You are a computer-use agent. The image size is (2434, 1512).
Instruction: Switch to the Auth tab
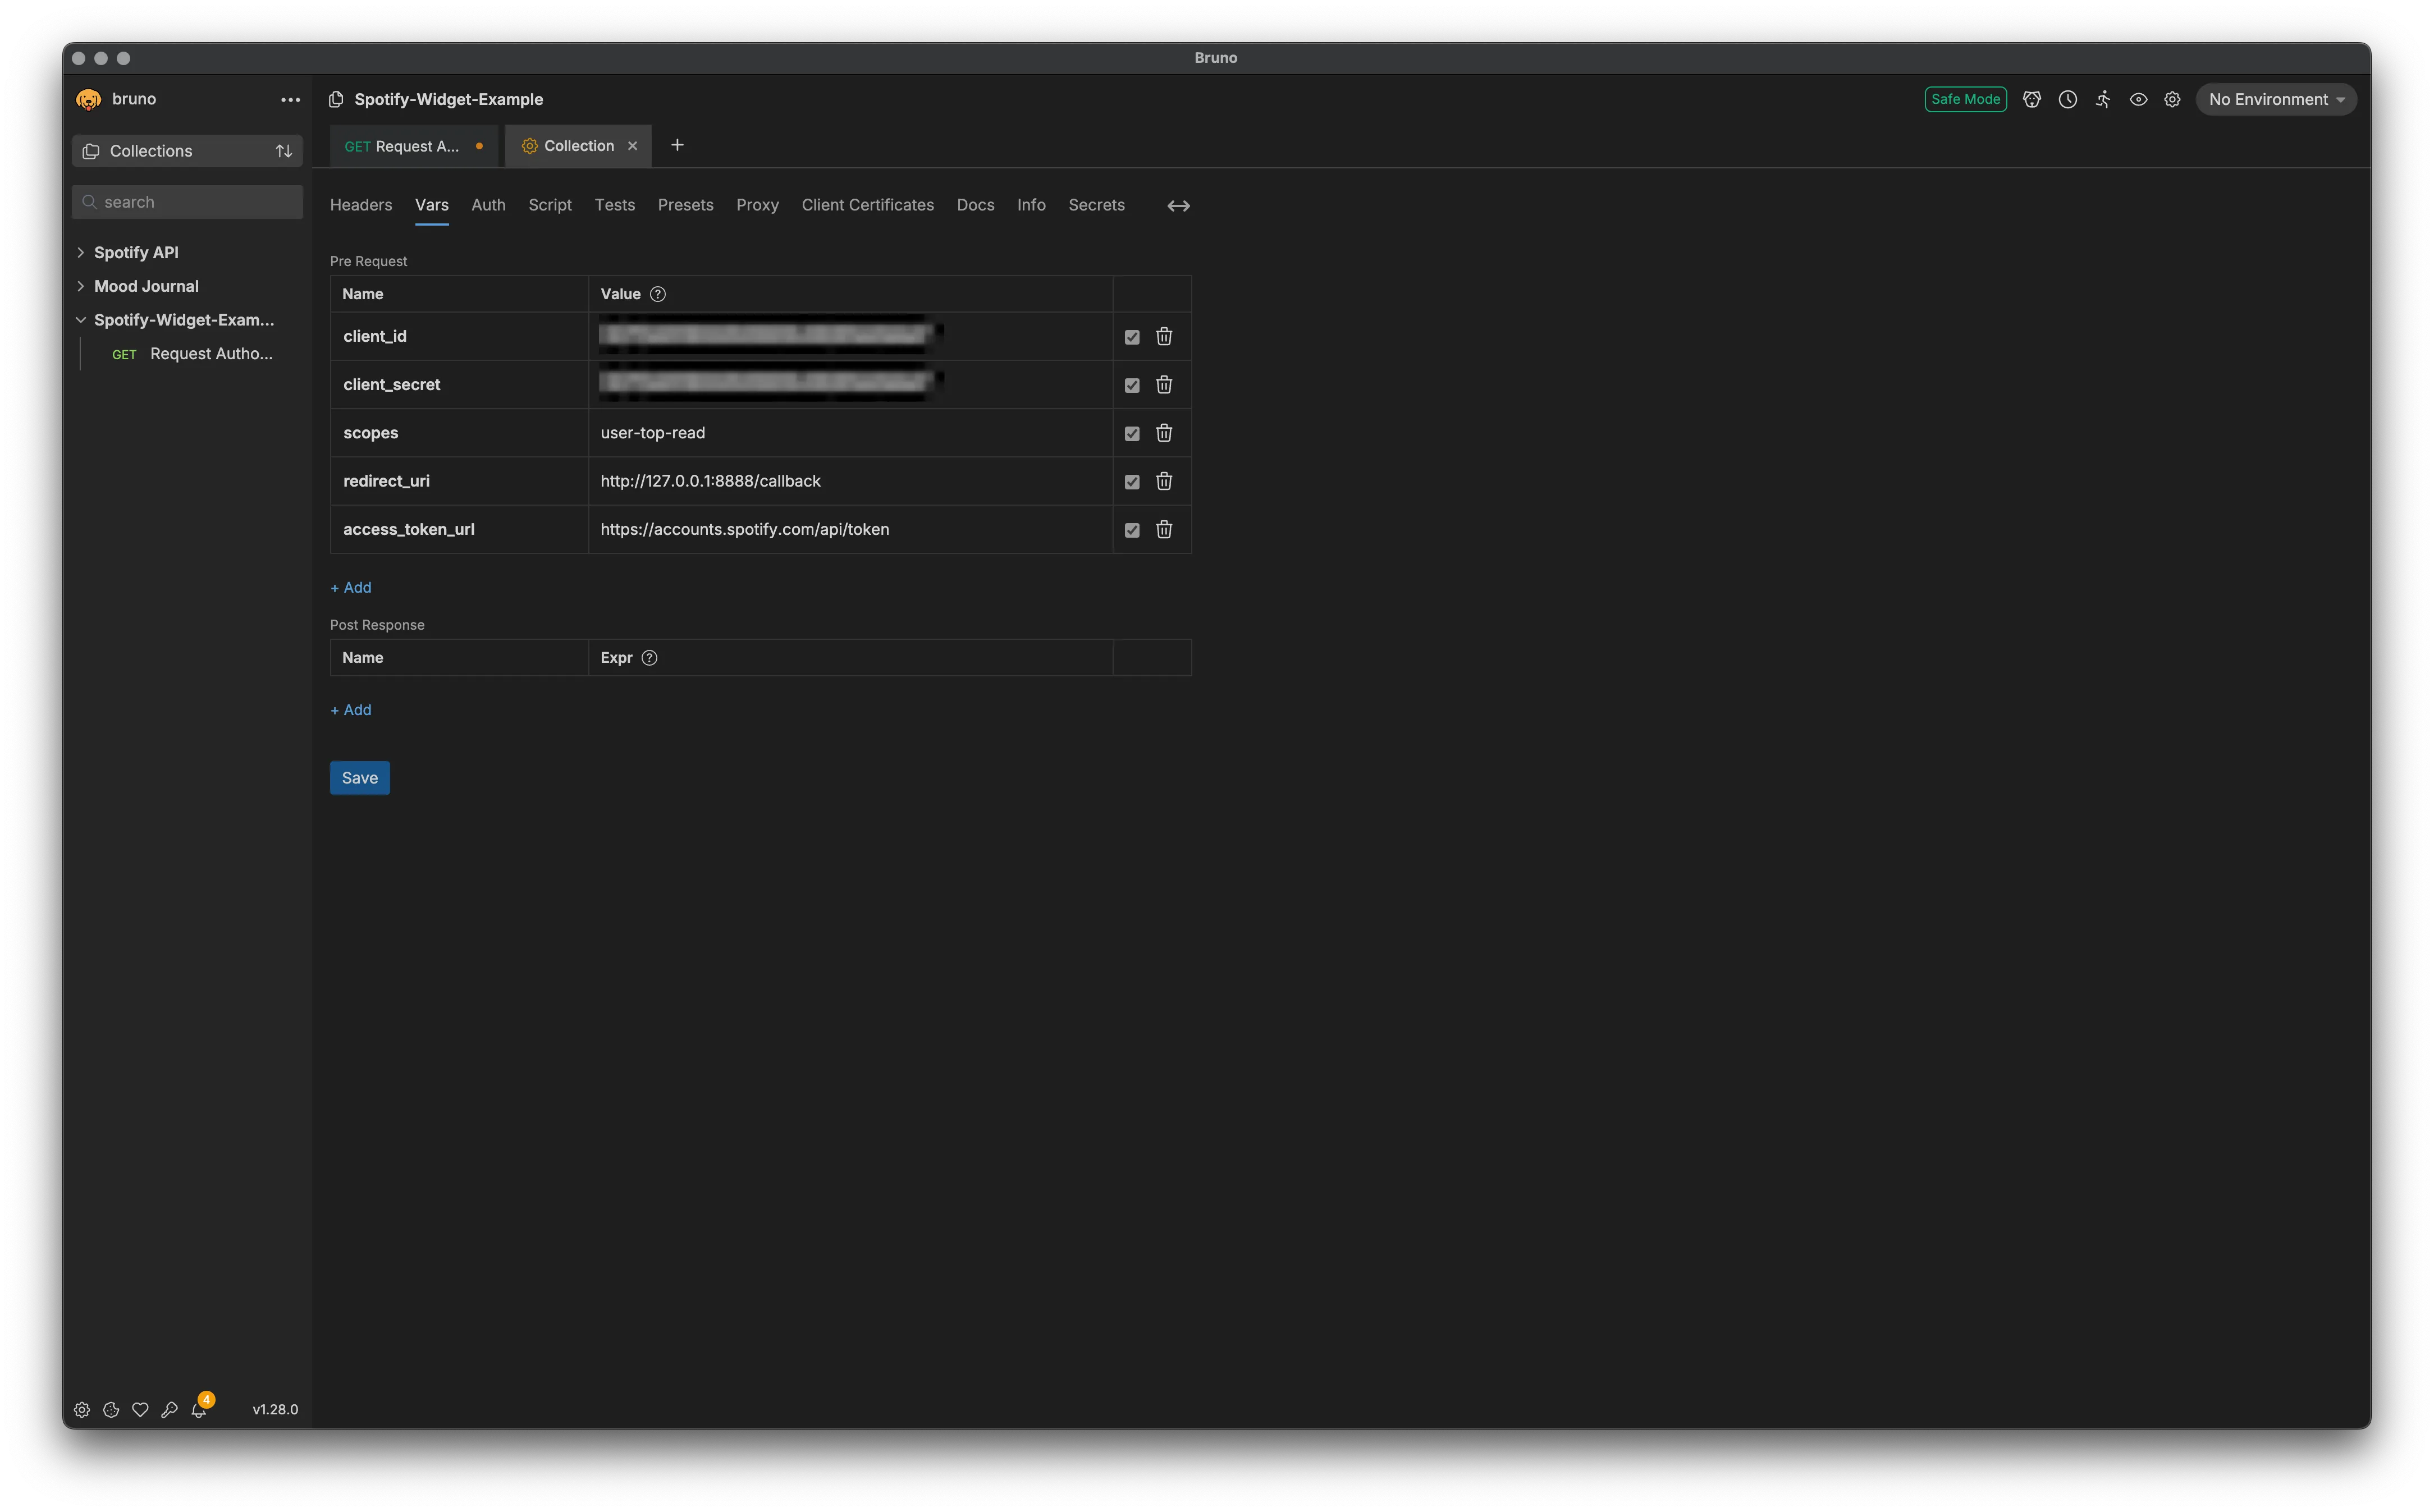pos(488,205)
